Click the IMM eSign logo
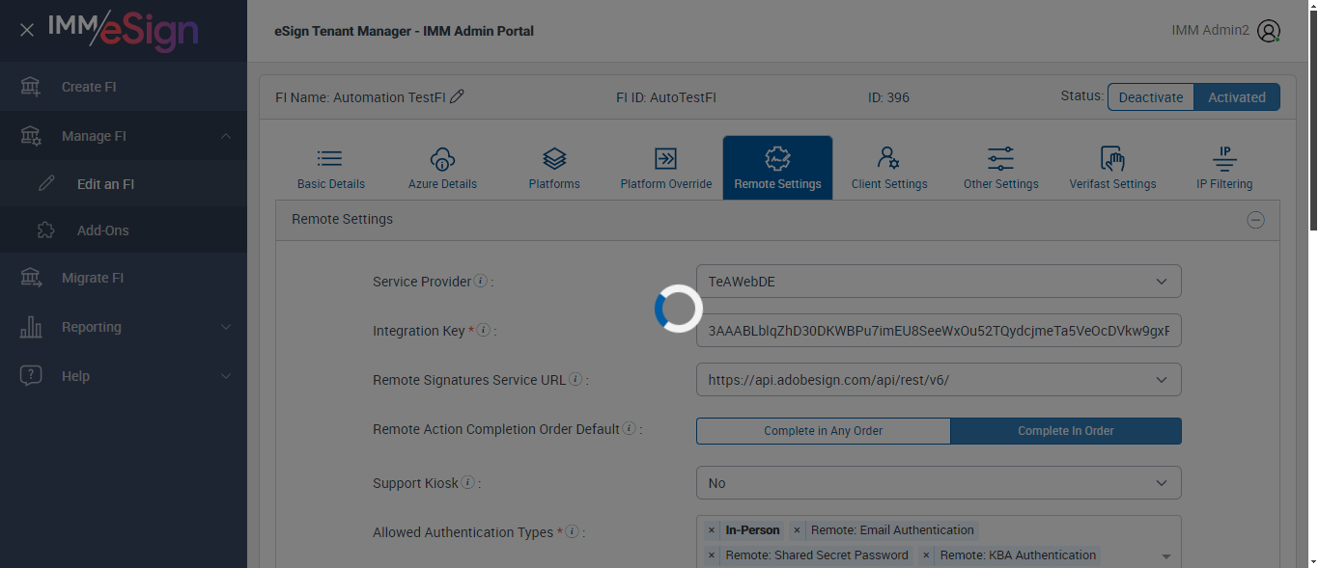The width and height of the screenshot is (1319, 568). point(123,30)
